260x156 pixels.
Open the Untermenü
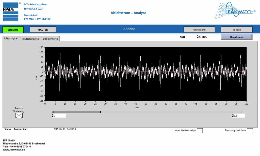coord(199,29)
